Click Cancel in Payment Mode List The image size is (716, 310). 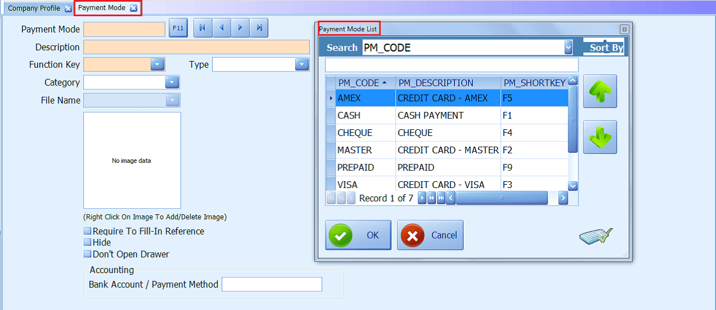(x=430, y=235)
